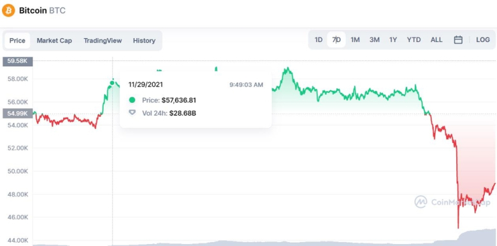Select the 1M time range
The image size is (497, 246).
355,40
